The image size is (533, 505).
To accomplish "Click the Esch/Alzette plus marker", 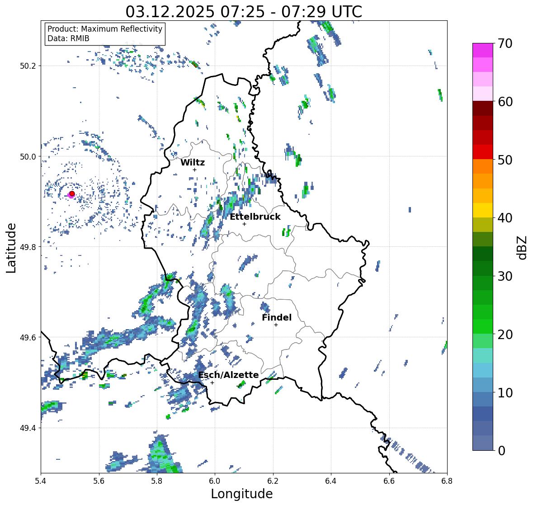I will pos(212,382).
